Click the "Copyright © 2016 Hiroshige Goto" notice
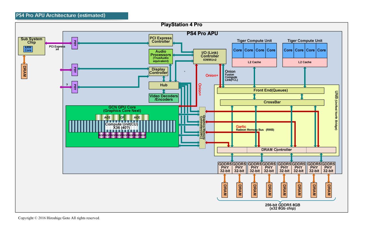 (x=59, y=218)
